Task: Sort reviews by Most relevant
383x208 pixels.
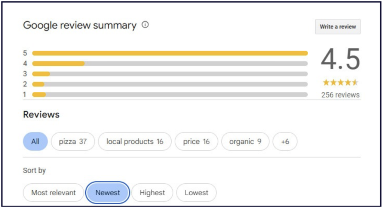Action: point(53,193)
